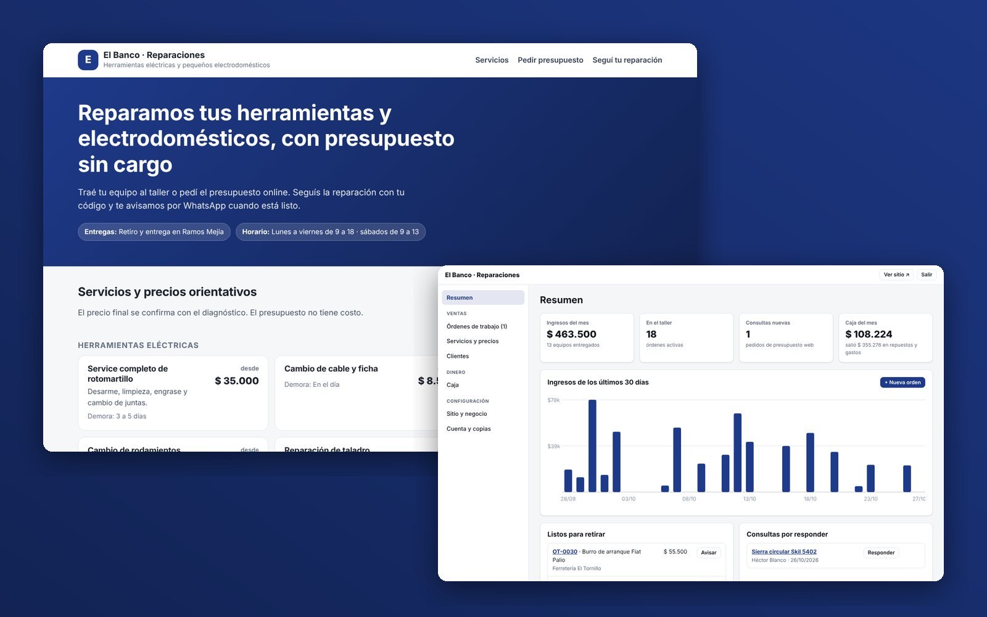Click the En el taller card
The image size is (987, 617).
[x=687, y=337]
